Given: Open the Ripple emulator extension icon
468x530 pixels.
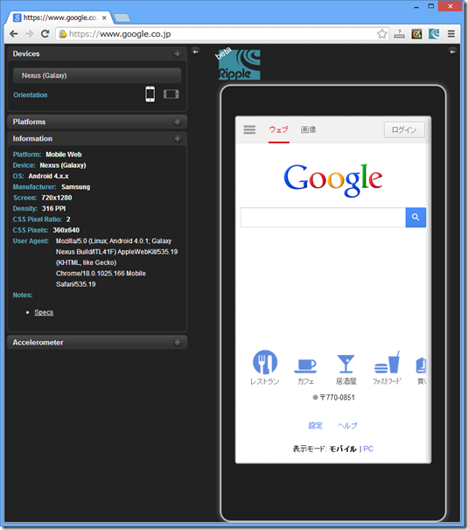Looking at the screenshot, I should [434, 34].
